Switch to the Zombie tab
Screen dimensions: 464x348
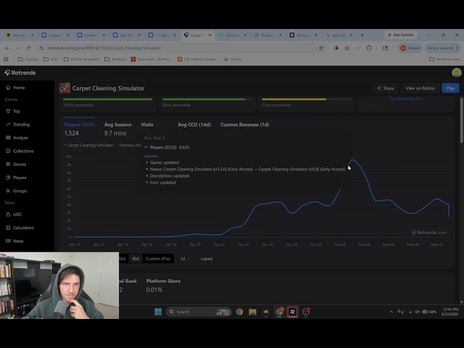pos(90,36)
